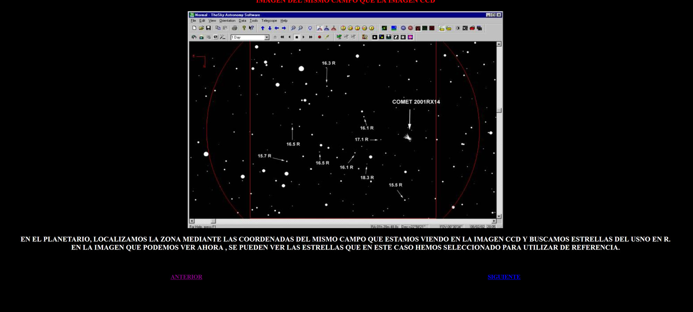Open the 1 Day time step dropdown

click(267, 37)
